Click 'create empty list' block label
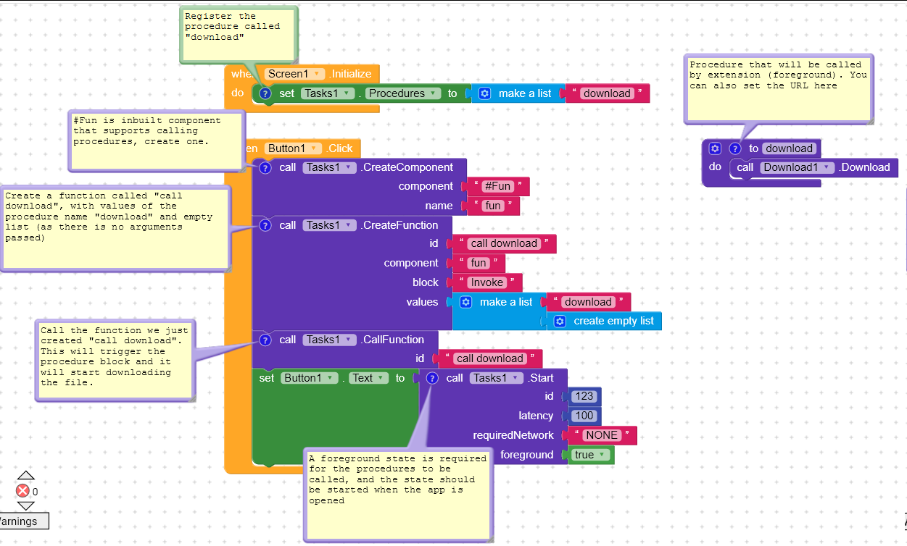 click(x=613, y=321)
